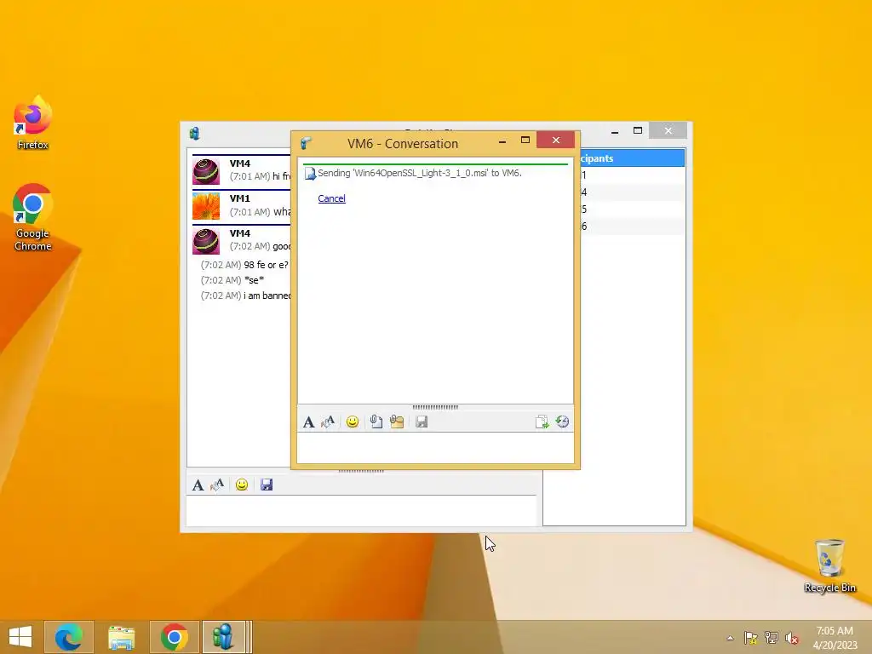Open the Firefox desktop shortcut
Image resolution: width=872 pixels, height=654 pixels.
(33, 123)
